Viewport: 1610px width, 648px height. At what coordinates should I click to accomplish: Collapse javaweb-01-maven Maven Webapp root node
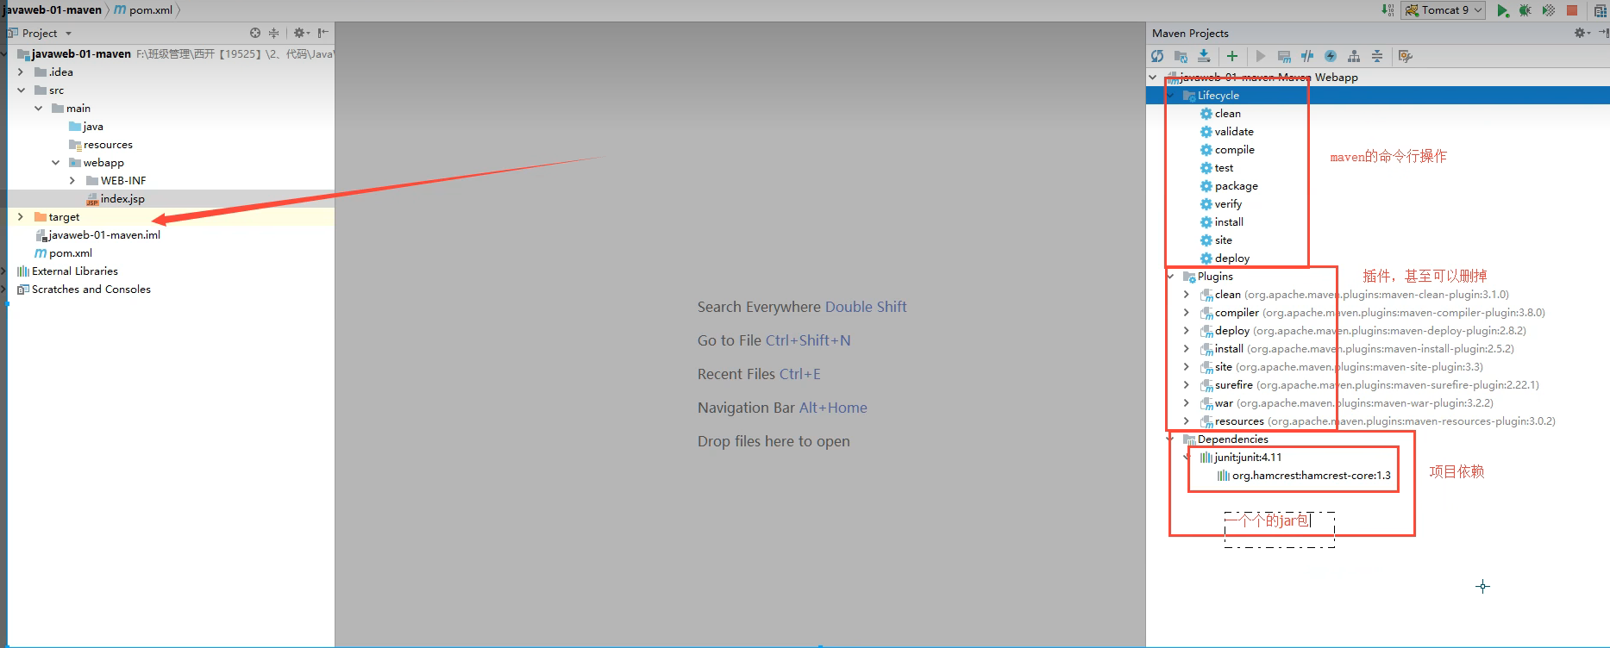point(1153,78)
